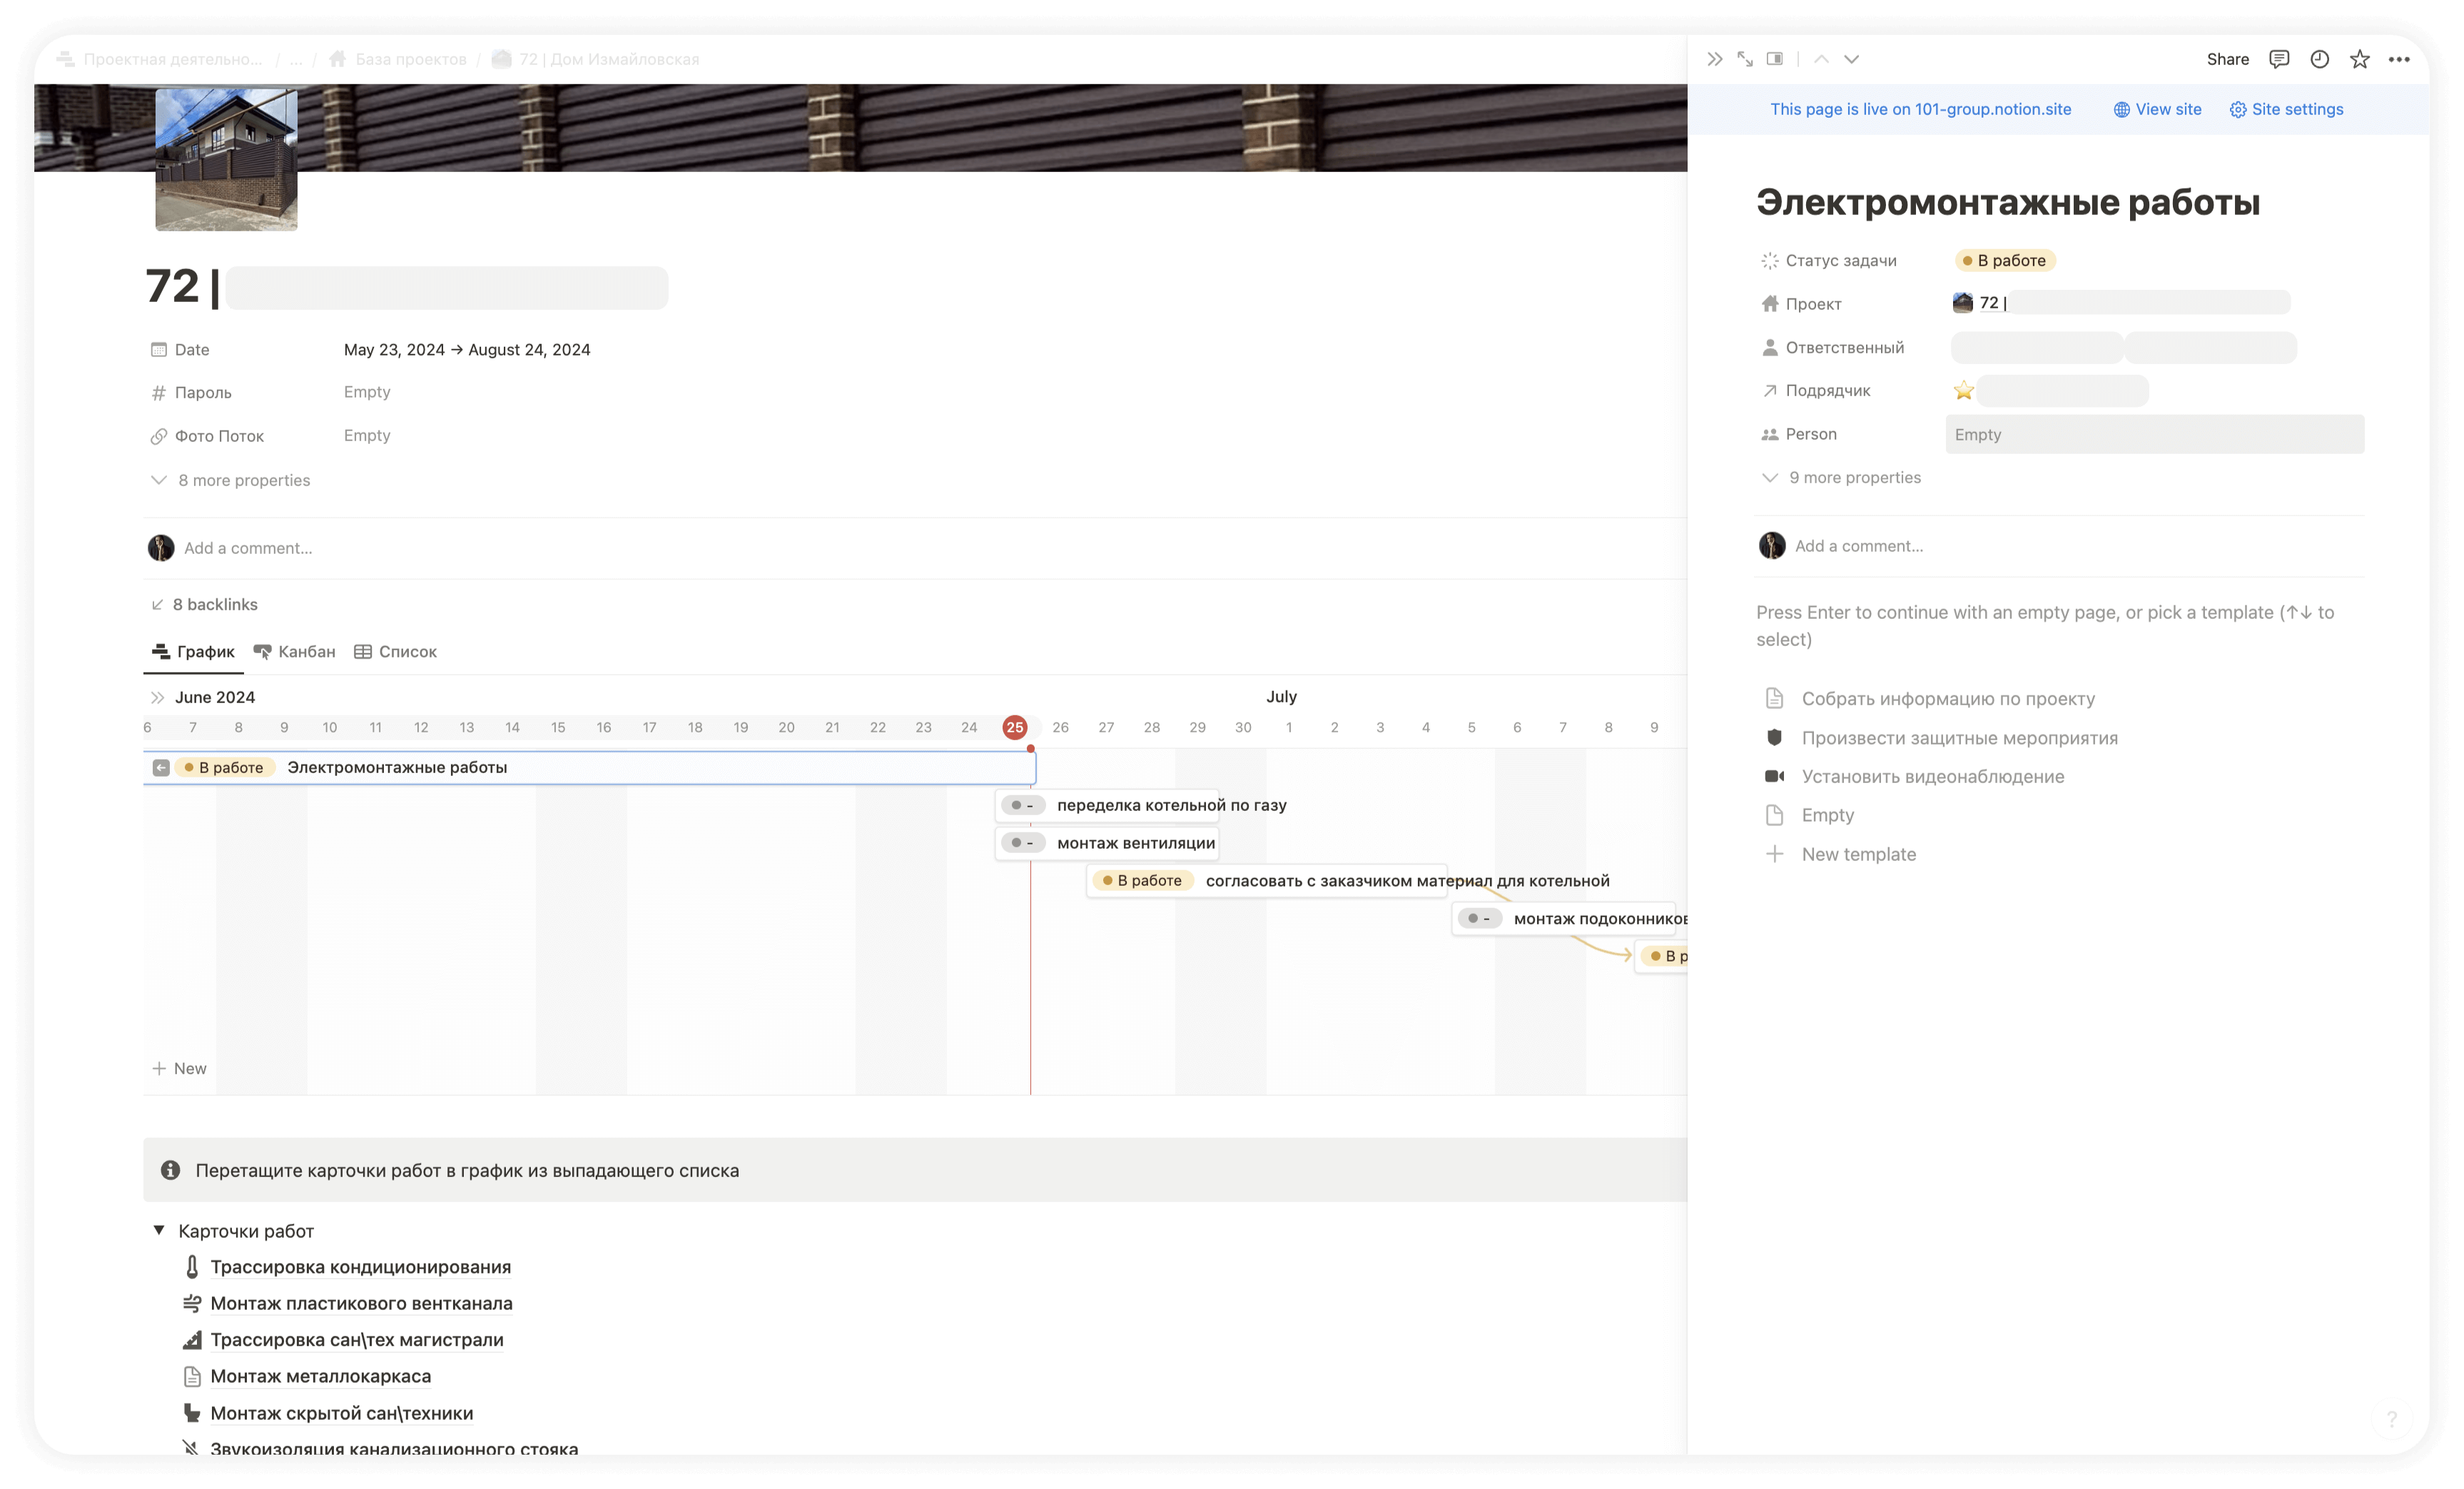Click the View site link

2157,109
